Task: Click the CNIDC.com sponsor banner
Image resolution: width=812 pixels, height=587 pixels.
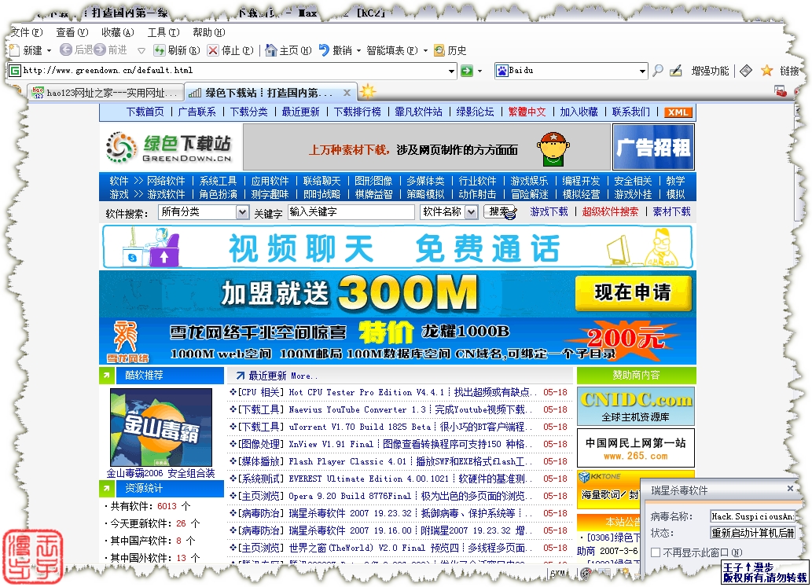Action: [636, 406]
